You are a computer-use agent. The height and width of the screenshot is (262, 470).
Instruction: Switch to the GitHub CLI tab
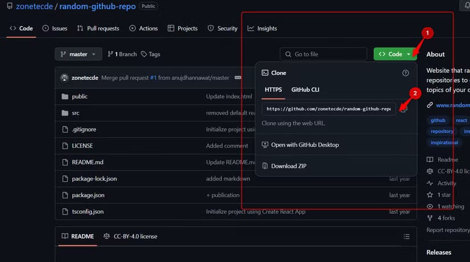(x=305, y=90)
